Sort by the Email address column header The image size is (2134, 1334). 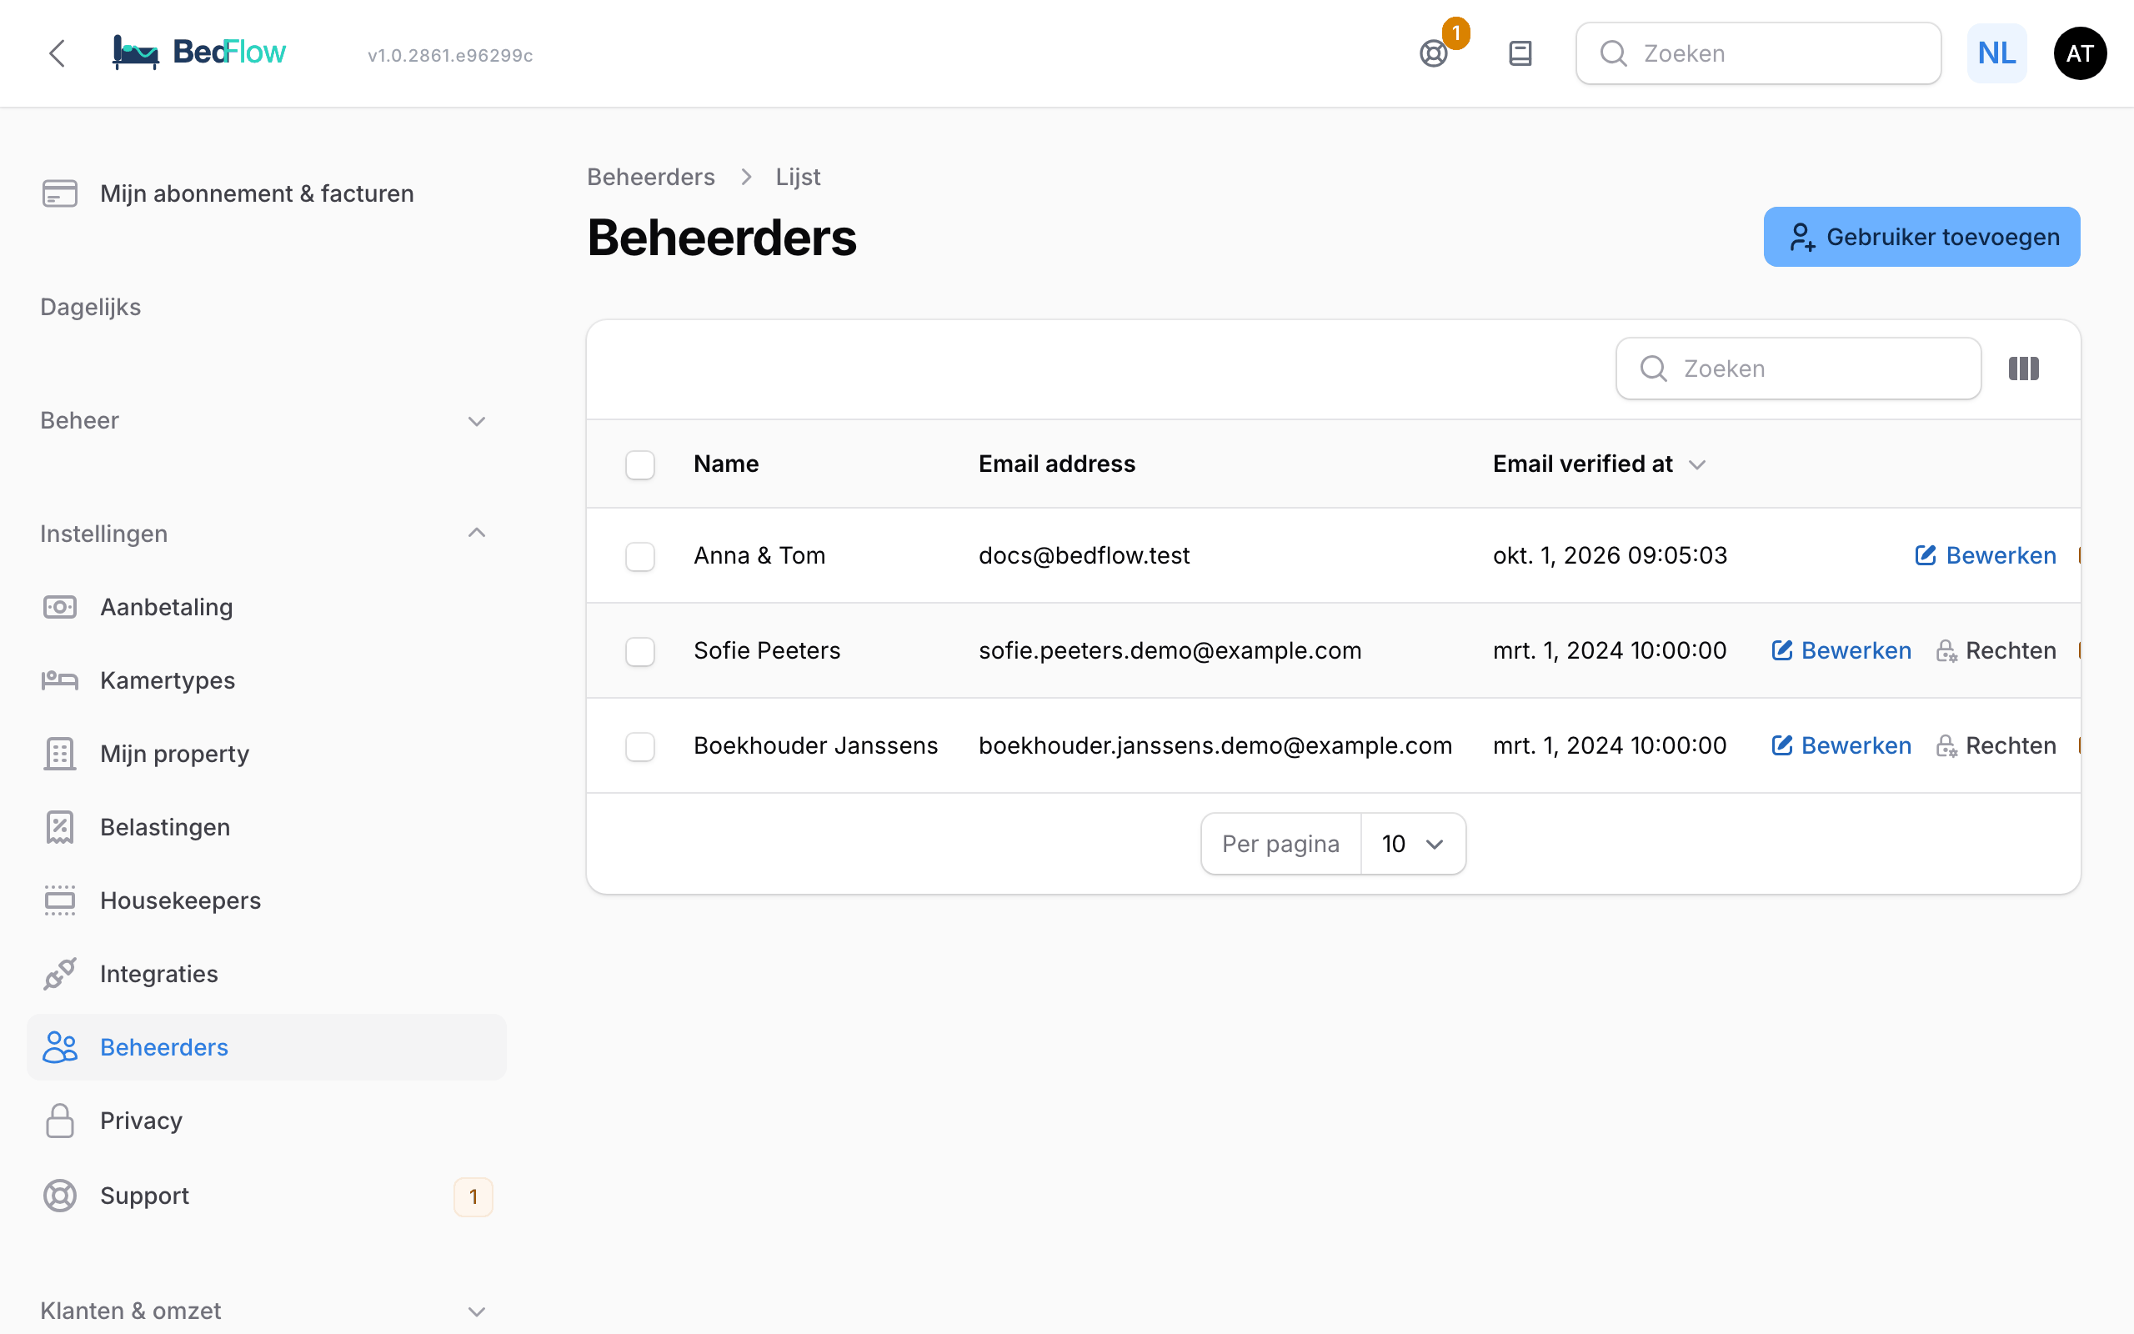click(x=1056, y=464)
